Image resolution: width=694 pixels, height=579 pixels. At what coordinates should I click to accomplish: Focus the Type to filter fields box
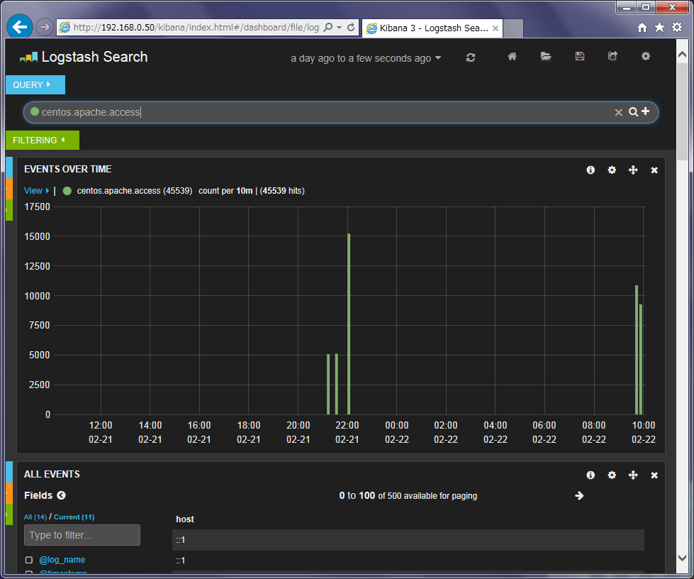point(82,535)
